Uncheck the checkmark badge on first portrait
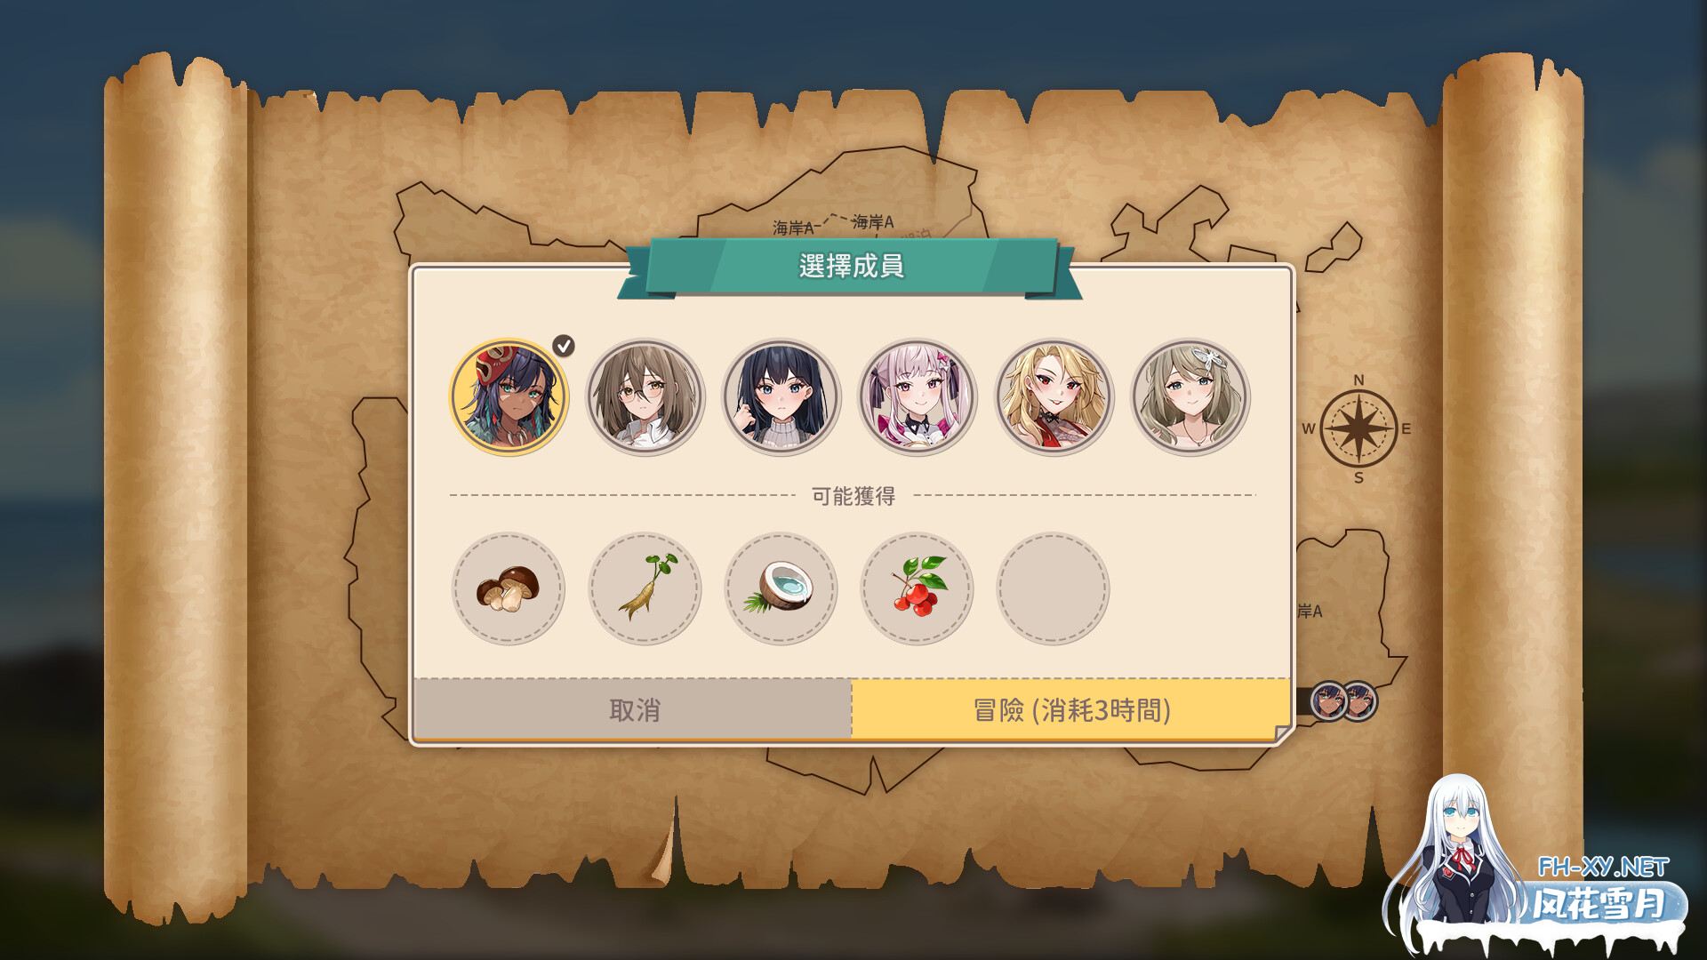The height and width of the screenshot is (960, 1707). click(x=564, y=346)
